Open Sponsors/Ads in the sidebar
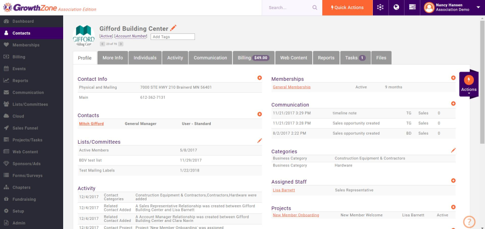The height and width of the screenshot is (229, 485). 31,164
